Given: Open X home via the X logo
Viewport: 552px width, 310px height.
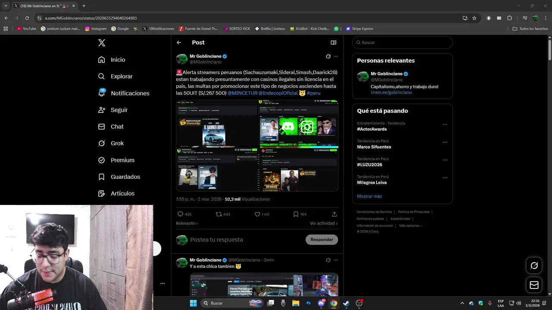Looking at the screenshot, I should (x=102, y=43).
